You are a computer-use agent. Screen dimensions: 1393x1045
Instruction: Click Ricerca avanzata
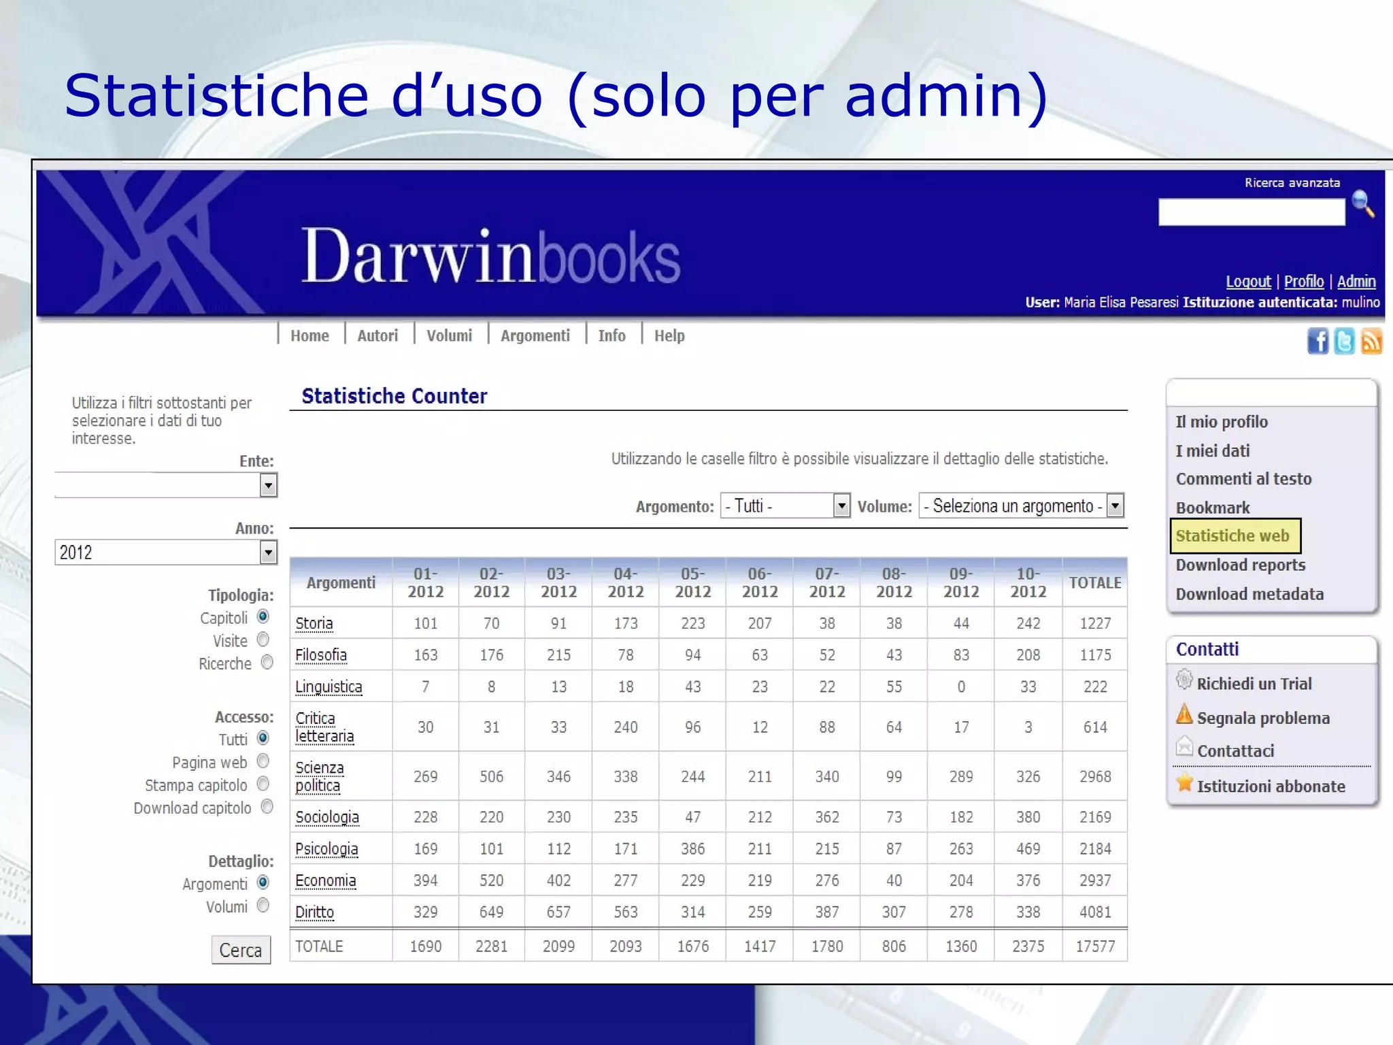1292,183
